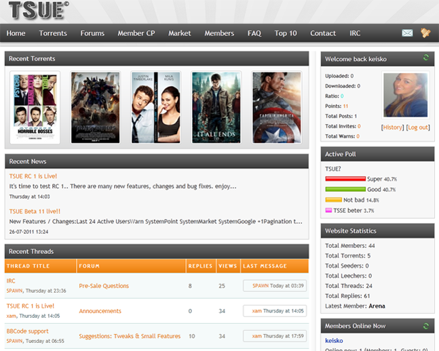Image resolution: width=439 pixels, height=351 pixels.
Task: Click the Total Threads: 24 statistic
Action: (349, 286)
